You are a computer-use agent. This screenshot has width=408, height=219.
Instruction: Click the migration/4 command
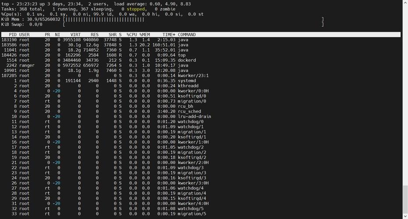pyautogui.click(x=192, y=193)
